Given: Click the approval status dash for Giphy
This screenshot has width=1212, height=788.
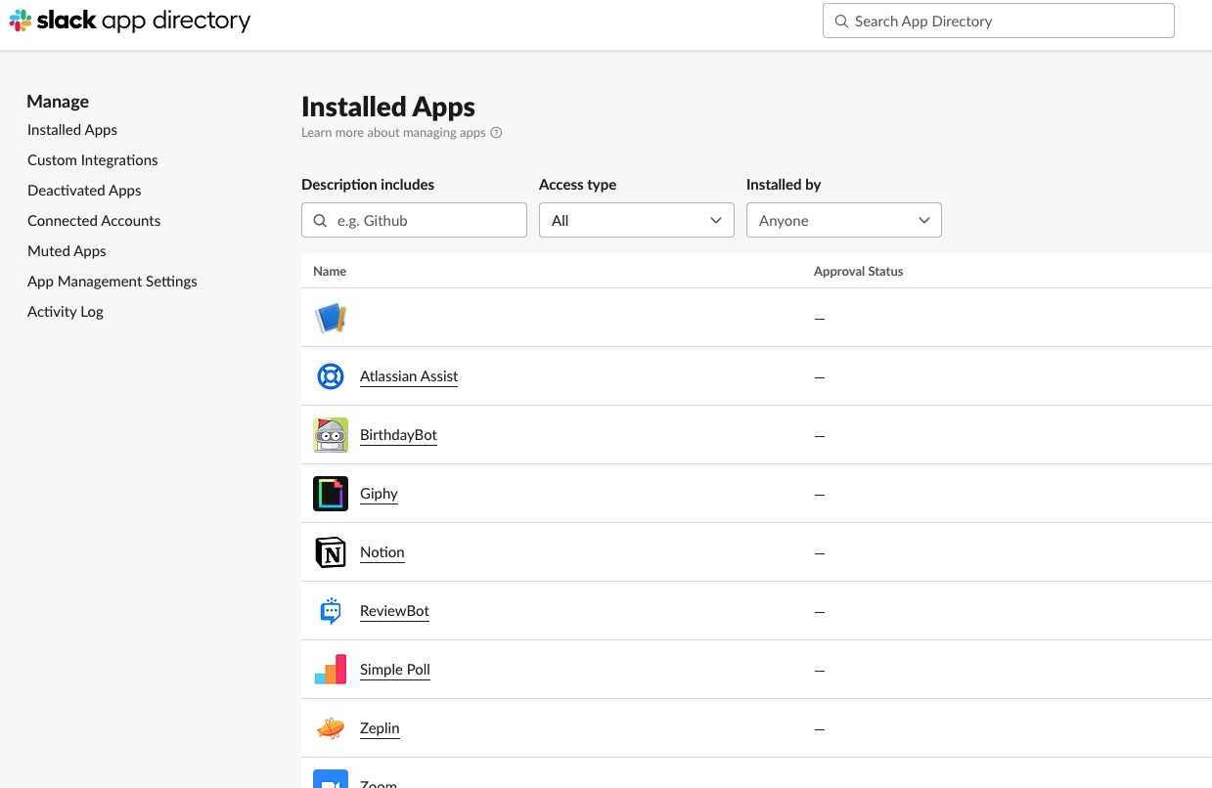Looking at the screenshot, I should tap(820, 495).
